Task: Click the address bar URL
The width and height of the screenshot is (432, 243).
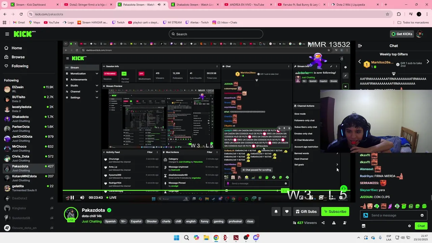Action: coord(49,14)
